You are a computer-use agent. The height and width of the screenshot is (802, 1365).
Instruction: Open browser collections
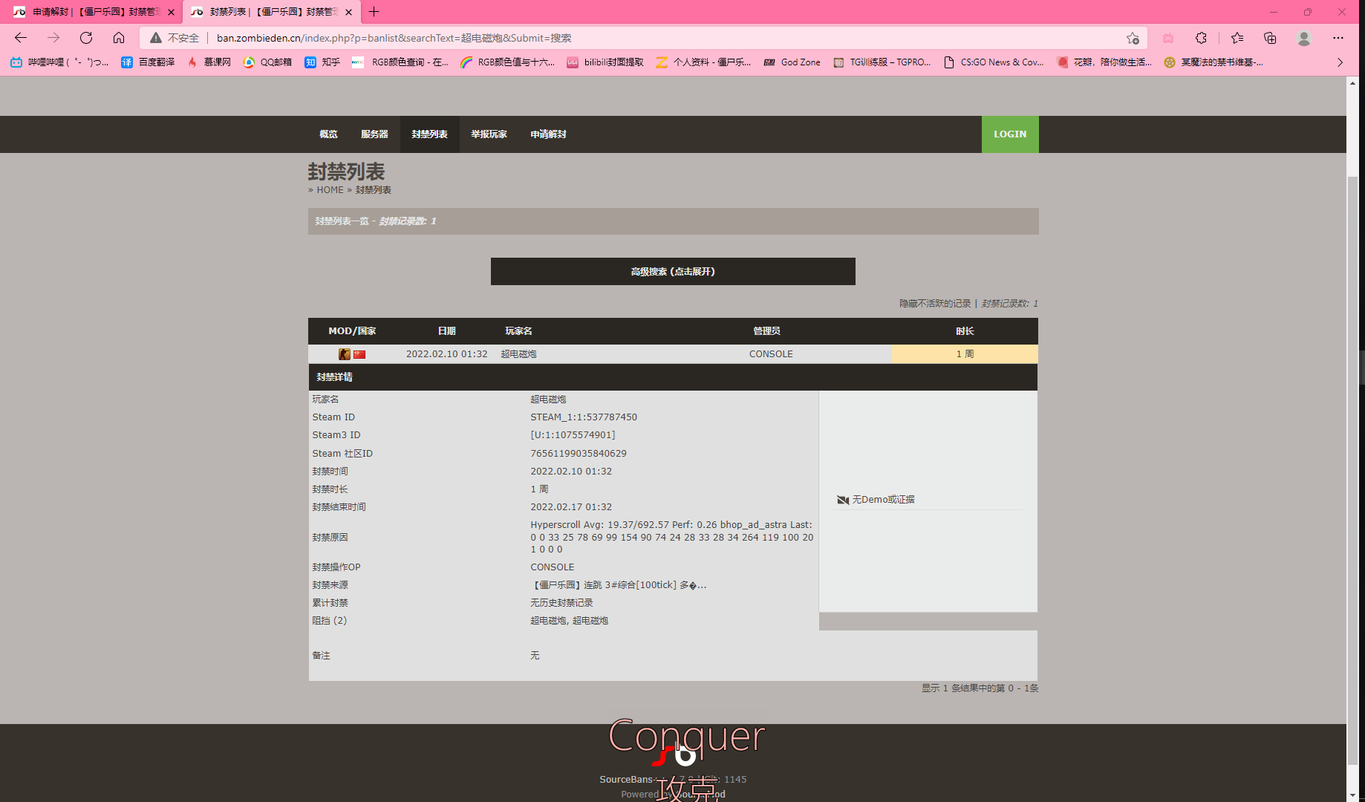tap(1270, 38)
